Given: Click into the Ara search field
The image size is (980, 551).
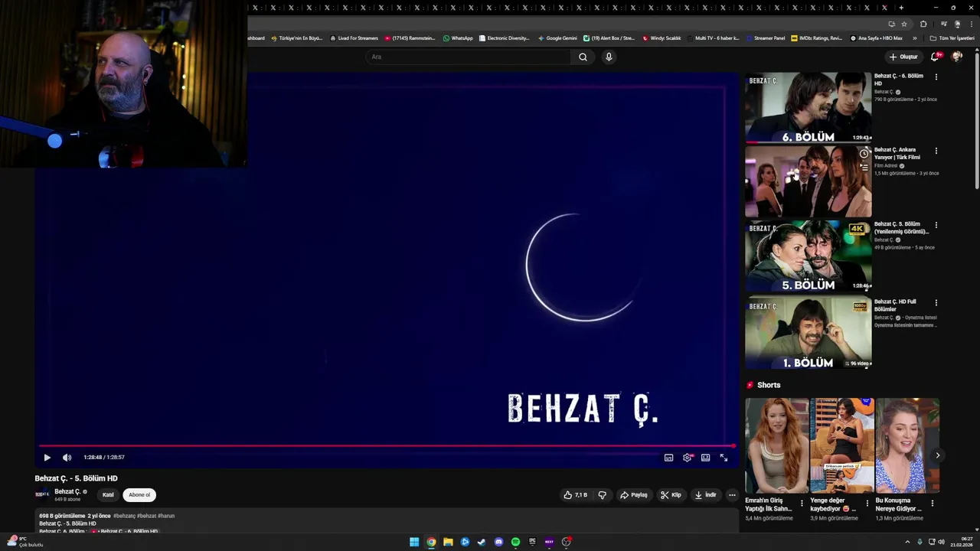Looking at the screenshot, I should (469, 57).
